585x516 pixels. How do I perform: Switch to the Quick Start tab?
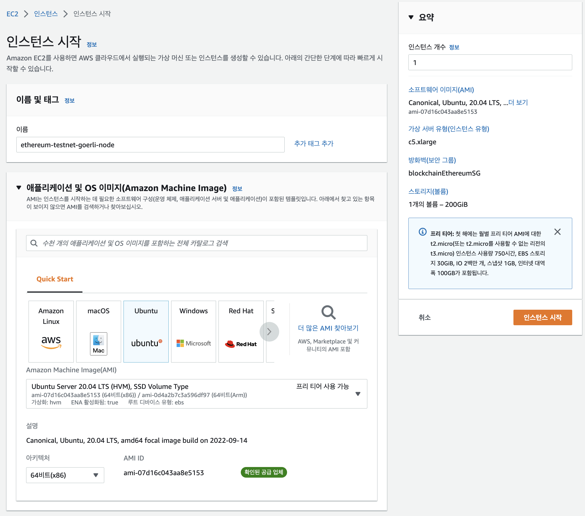(55, 279)
